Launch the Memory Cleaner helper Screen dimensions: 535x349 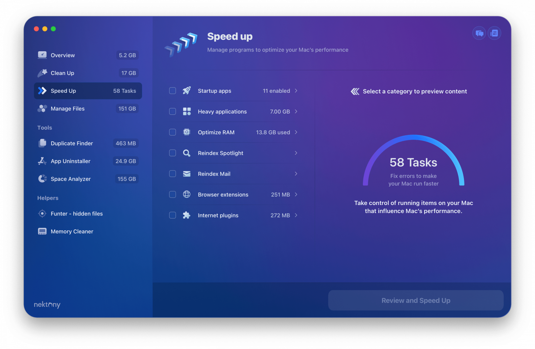[72, 231]
